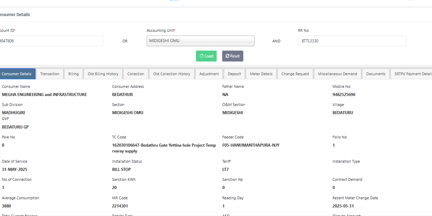Go to the Collection tab

click(x=136, y=74)
